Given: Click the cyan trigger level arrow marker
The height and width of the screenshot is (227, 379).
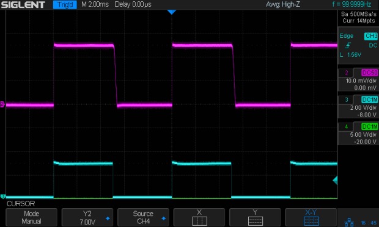Looking at the screenshot, I should coord(335,181).
